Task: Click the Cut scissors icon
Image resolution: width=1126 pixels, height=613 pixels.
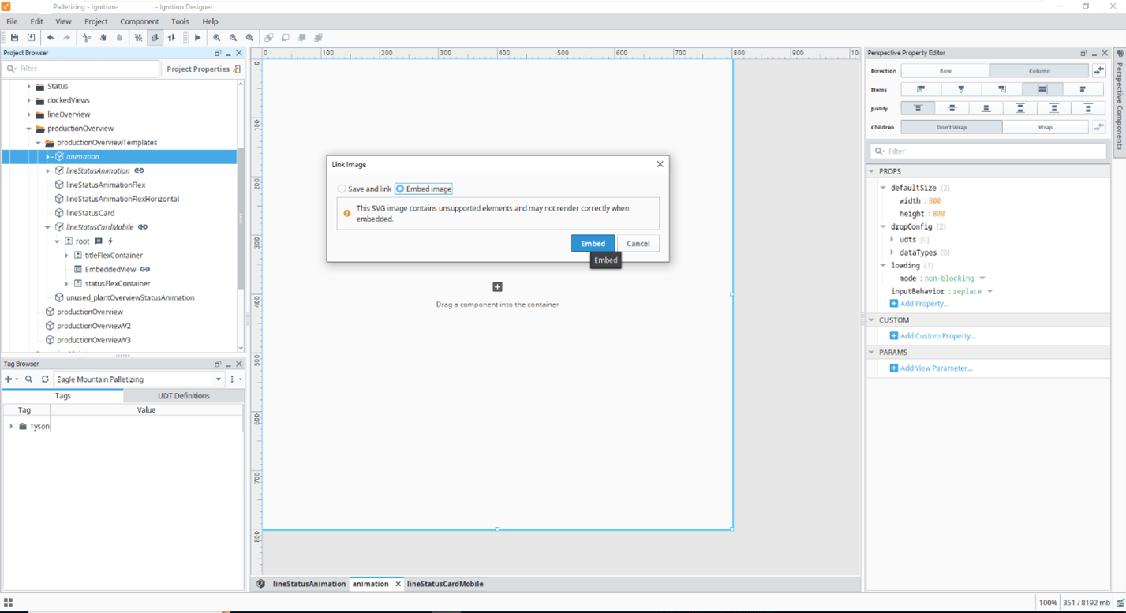Action: click(86, 37)
